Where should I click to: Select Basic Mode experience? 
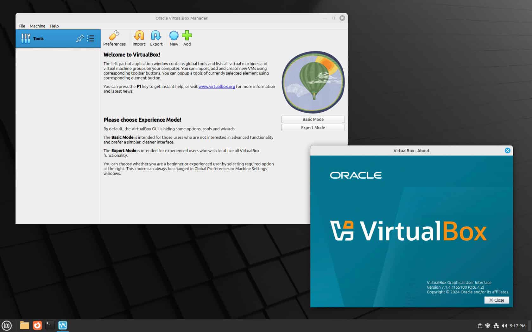click(x=313, y=119)
